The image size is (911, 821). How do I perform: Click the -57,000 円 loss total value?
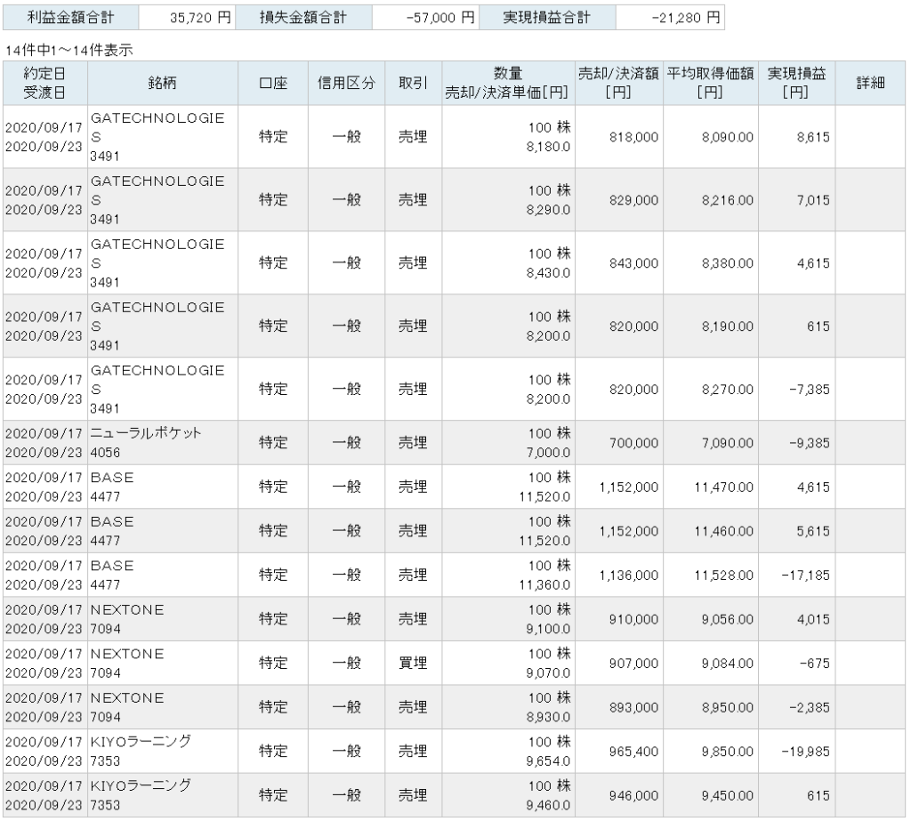click(440, 18)
